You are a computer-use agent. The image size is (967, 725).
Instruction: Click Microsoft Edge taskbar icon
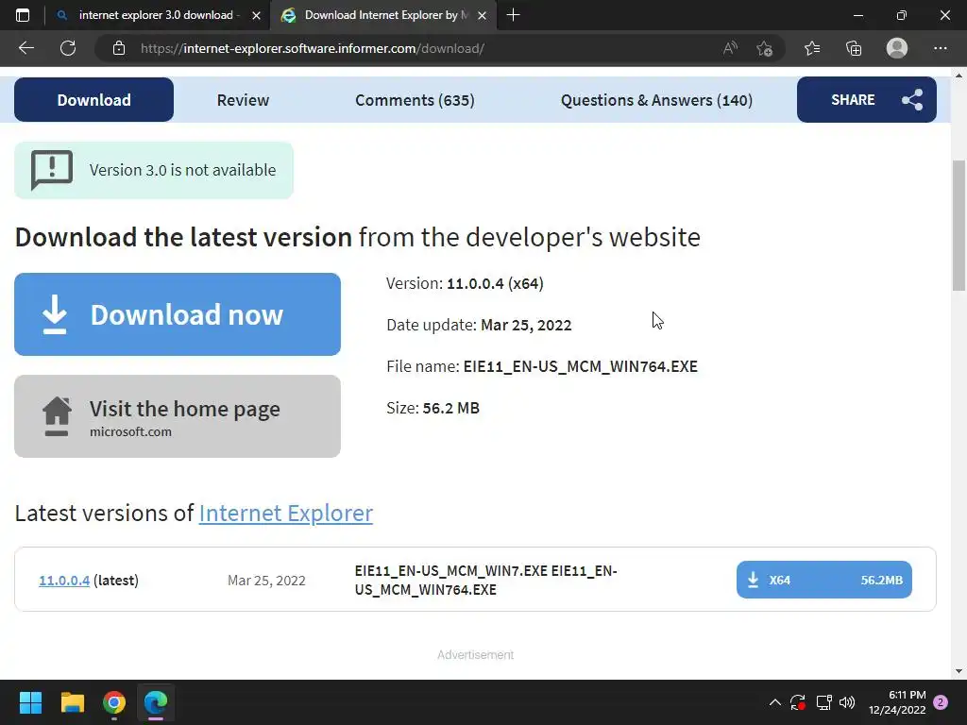(156, 702)
